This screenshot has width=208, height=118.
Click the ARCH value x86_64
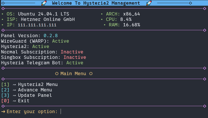point(132,14)
